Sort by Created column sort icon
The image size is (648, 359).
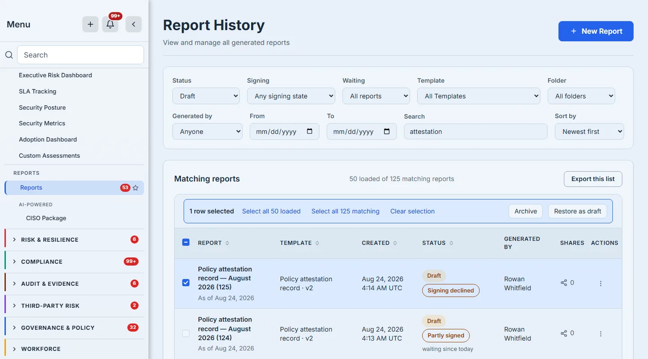point(395,243)
